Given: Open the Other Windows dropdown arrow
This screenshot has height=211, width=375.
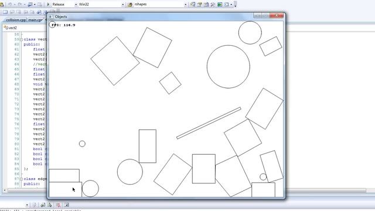Looking at the screenshot, I should click(231, 4).
